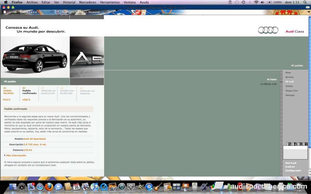Open the Configurador link
Image resolution: width=311 pixels, height=194 pixels.
[x=293, y=170]
